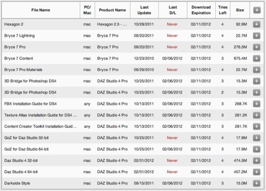
Task: Download FBX Installation Guide for DS4
Action: click(x=257, y=104)
